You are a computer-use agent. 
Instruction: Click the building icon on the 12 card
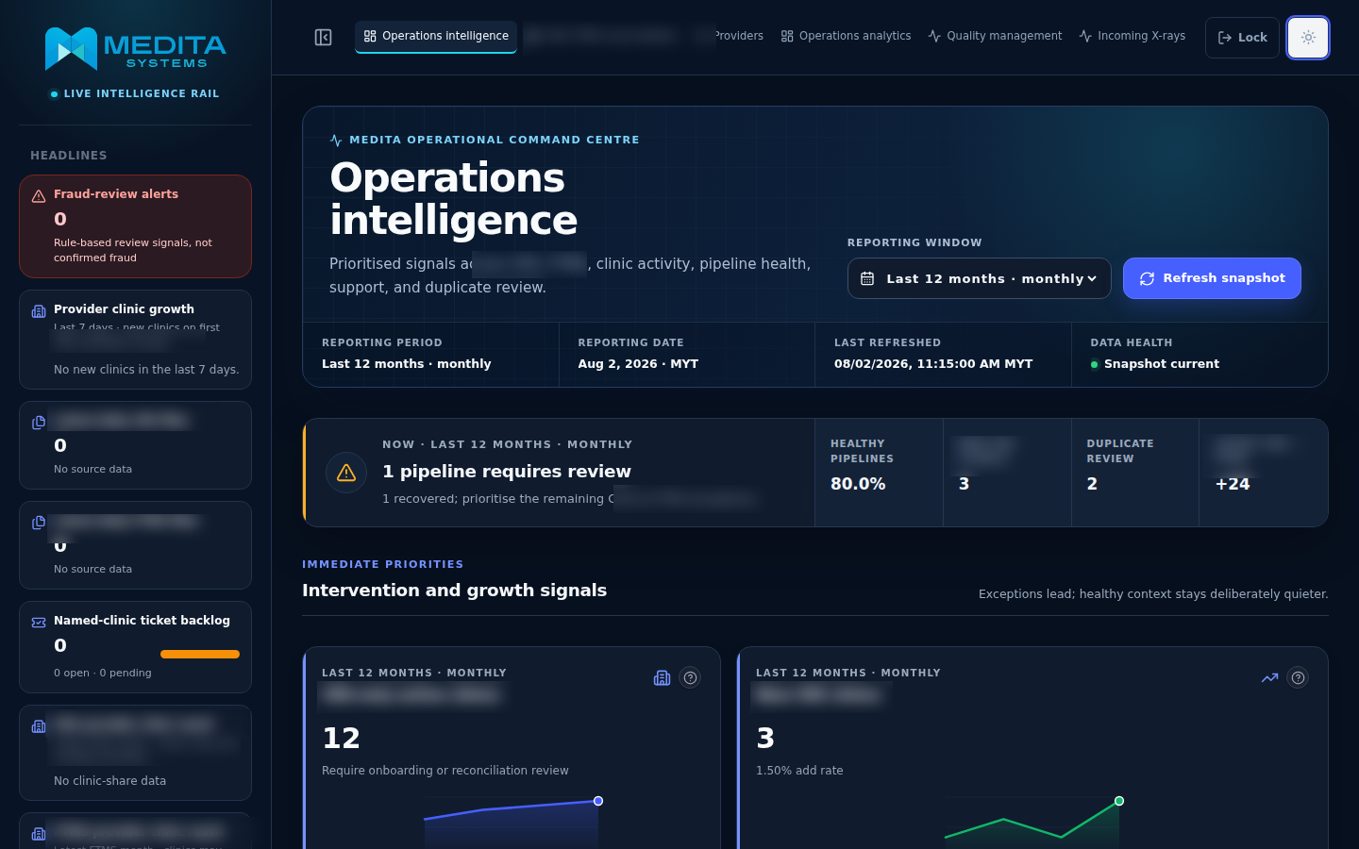coord(662,678)
